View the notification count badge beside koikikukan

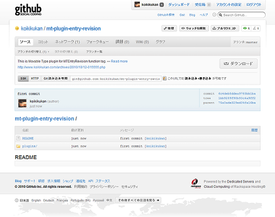point(161,5)
